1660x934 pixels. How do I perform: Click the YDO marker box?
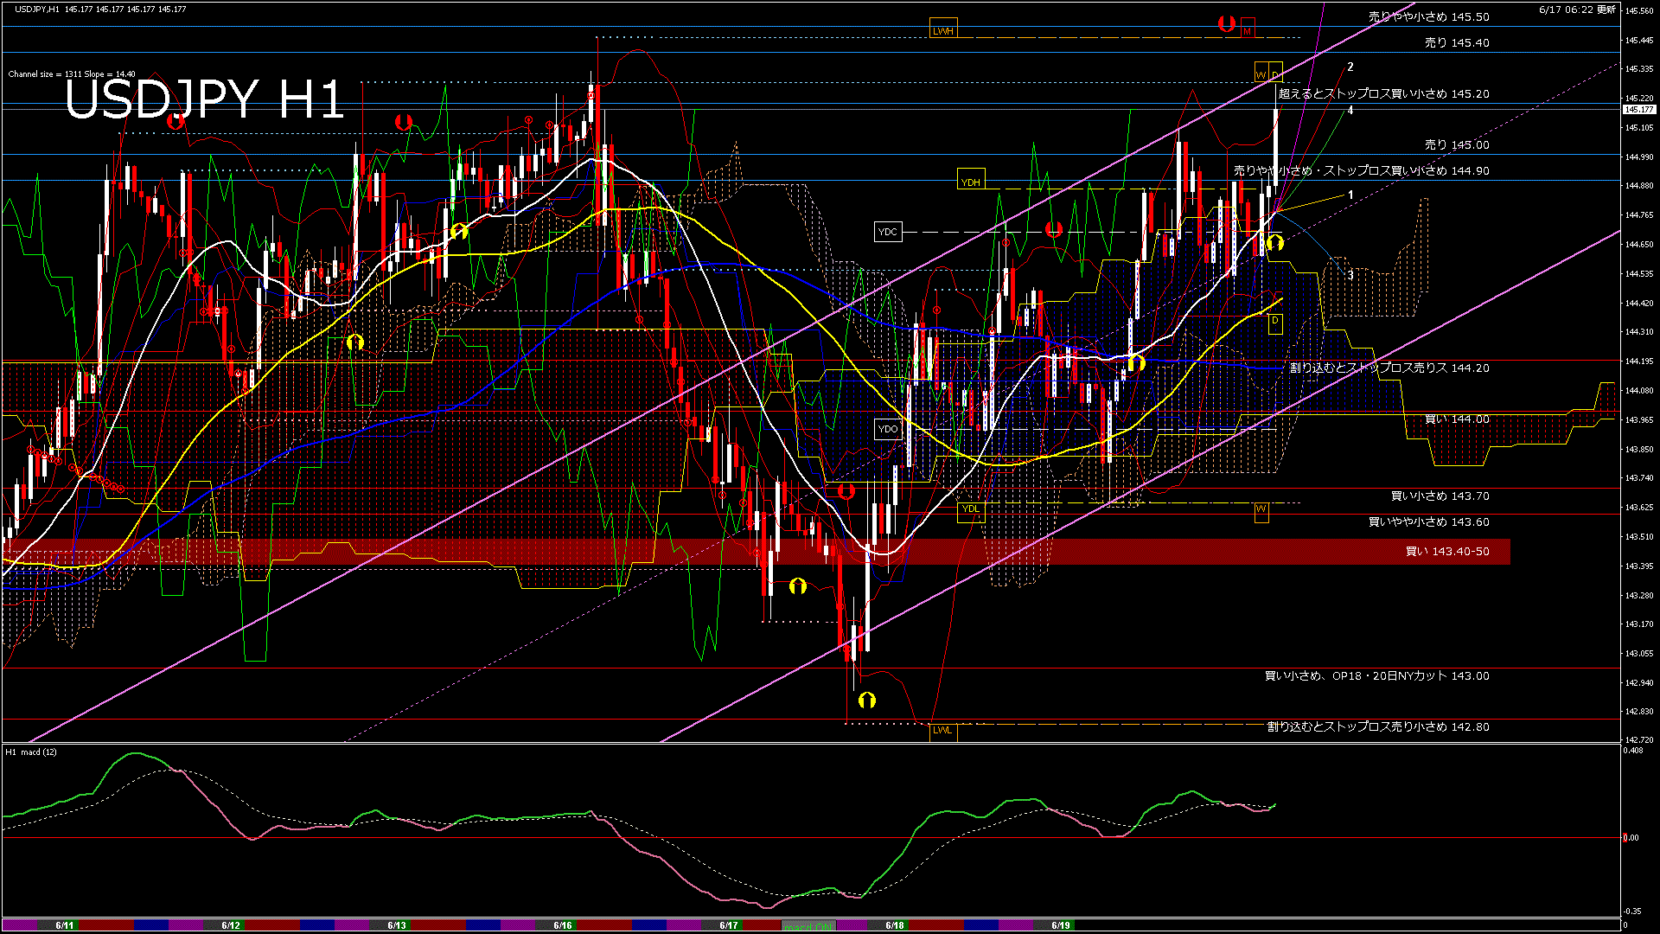pos(888,429)
